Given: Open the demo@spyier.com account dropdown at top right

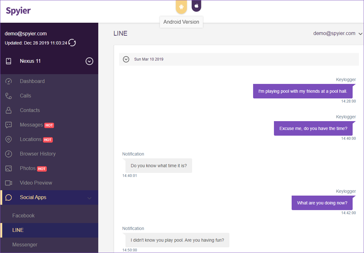Looking at the screenshot, I should 338,33.
